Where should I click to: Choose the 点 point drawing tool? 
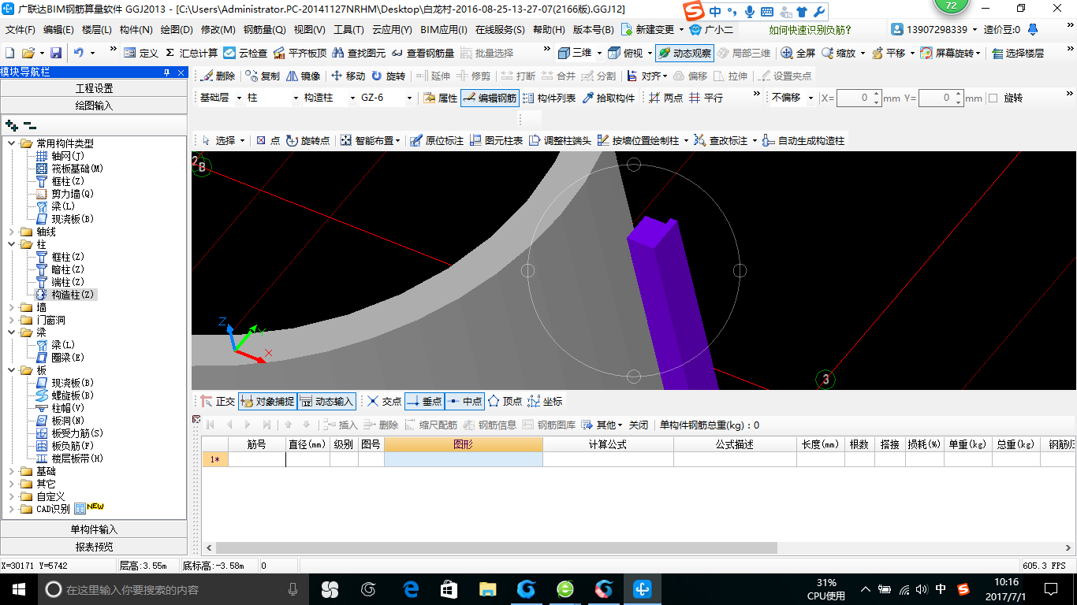(268, 140)
